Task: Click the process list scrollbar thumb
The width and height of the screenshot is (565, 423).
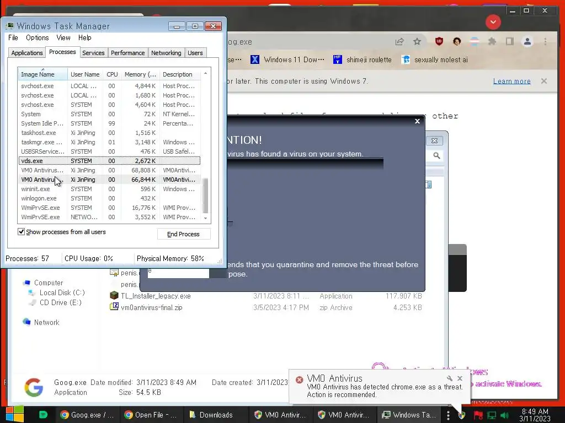Action: [205, 196]
